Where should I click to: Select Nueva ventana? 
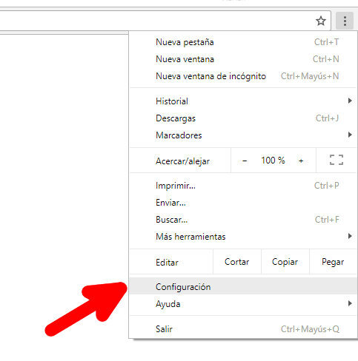click(243, 59)
